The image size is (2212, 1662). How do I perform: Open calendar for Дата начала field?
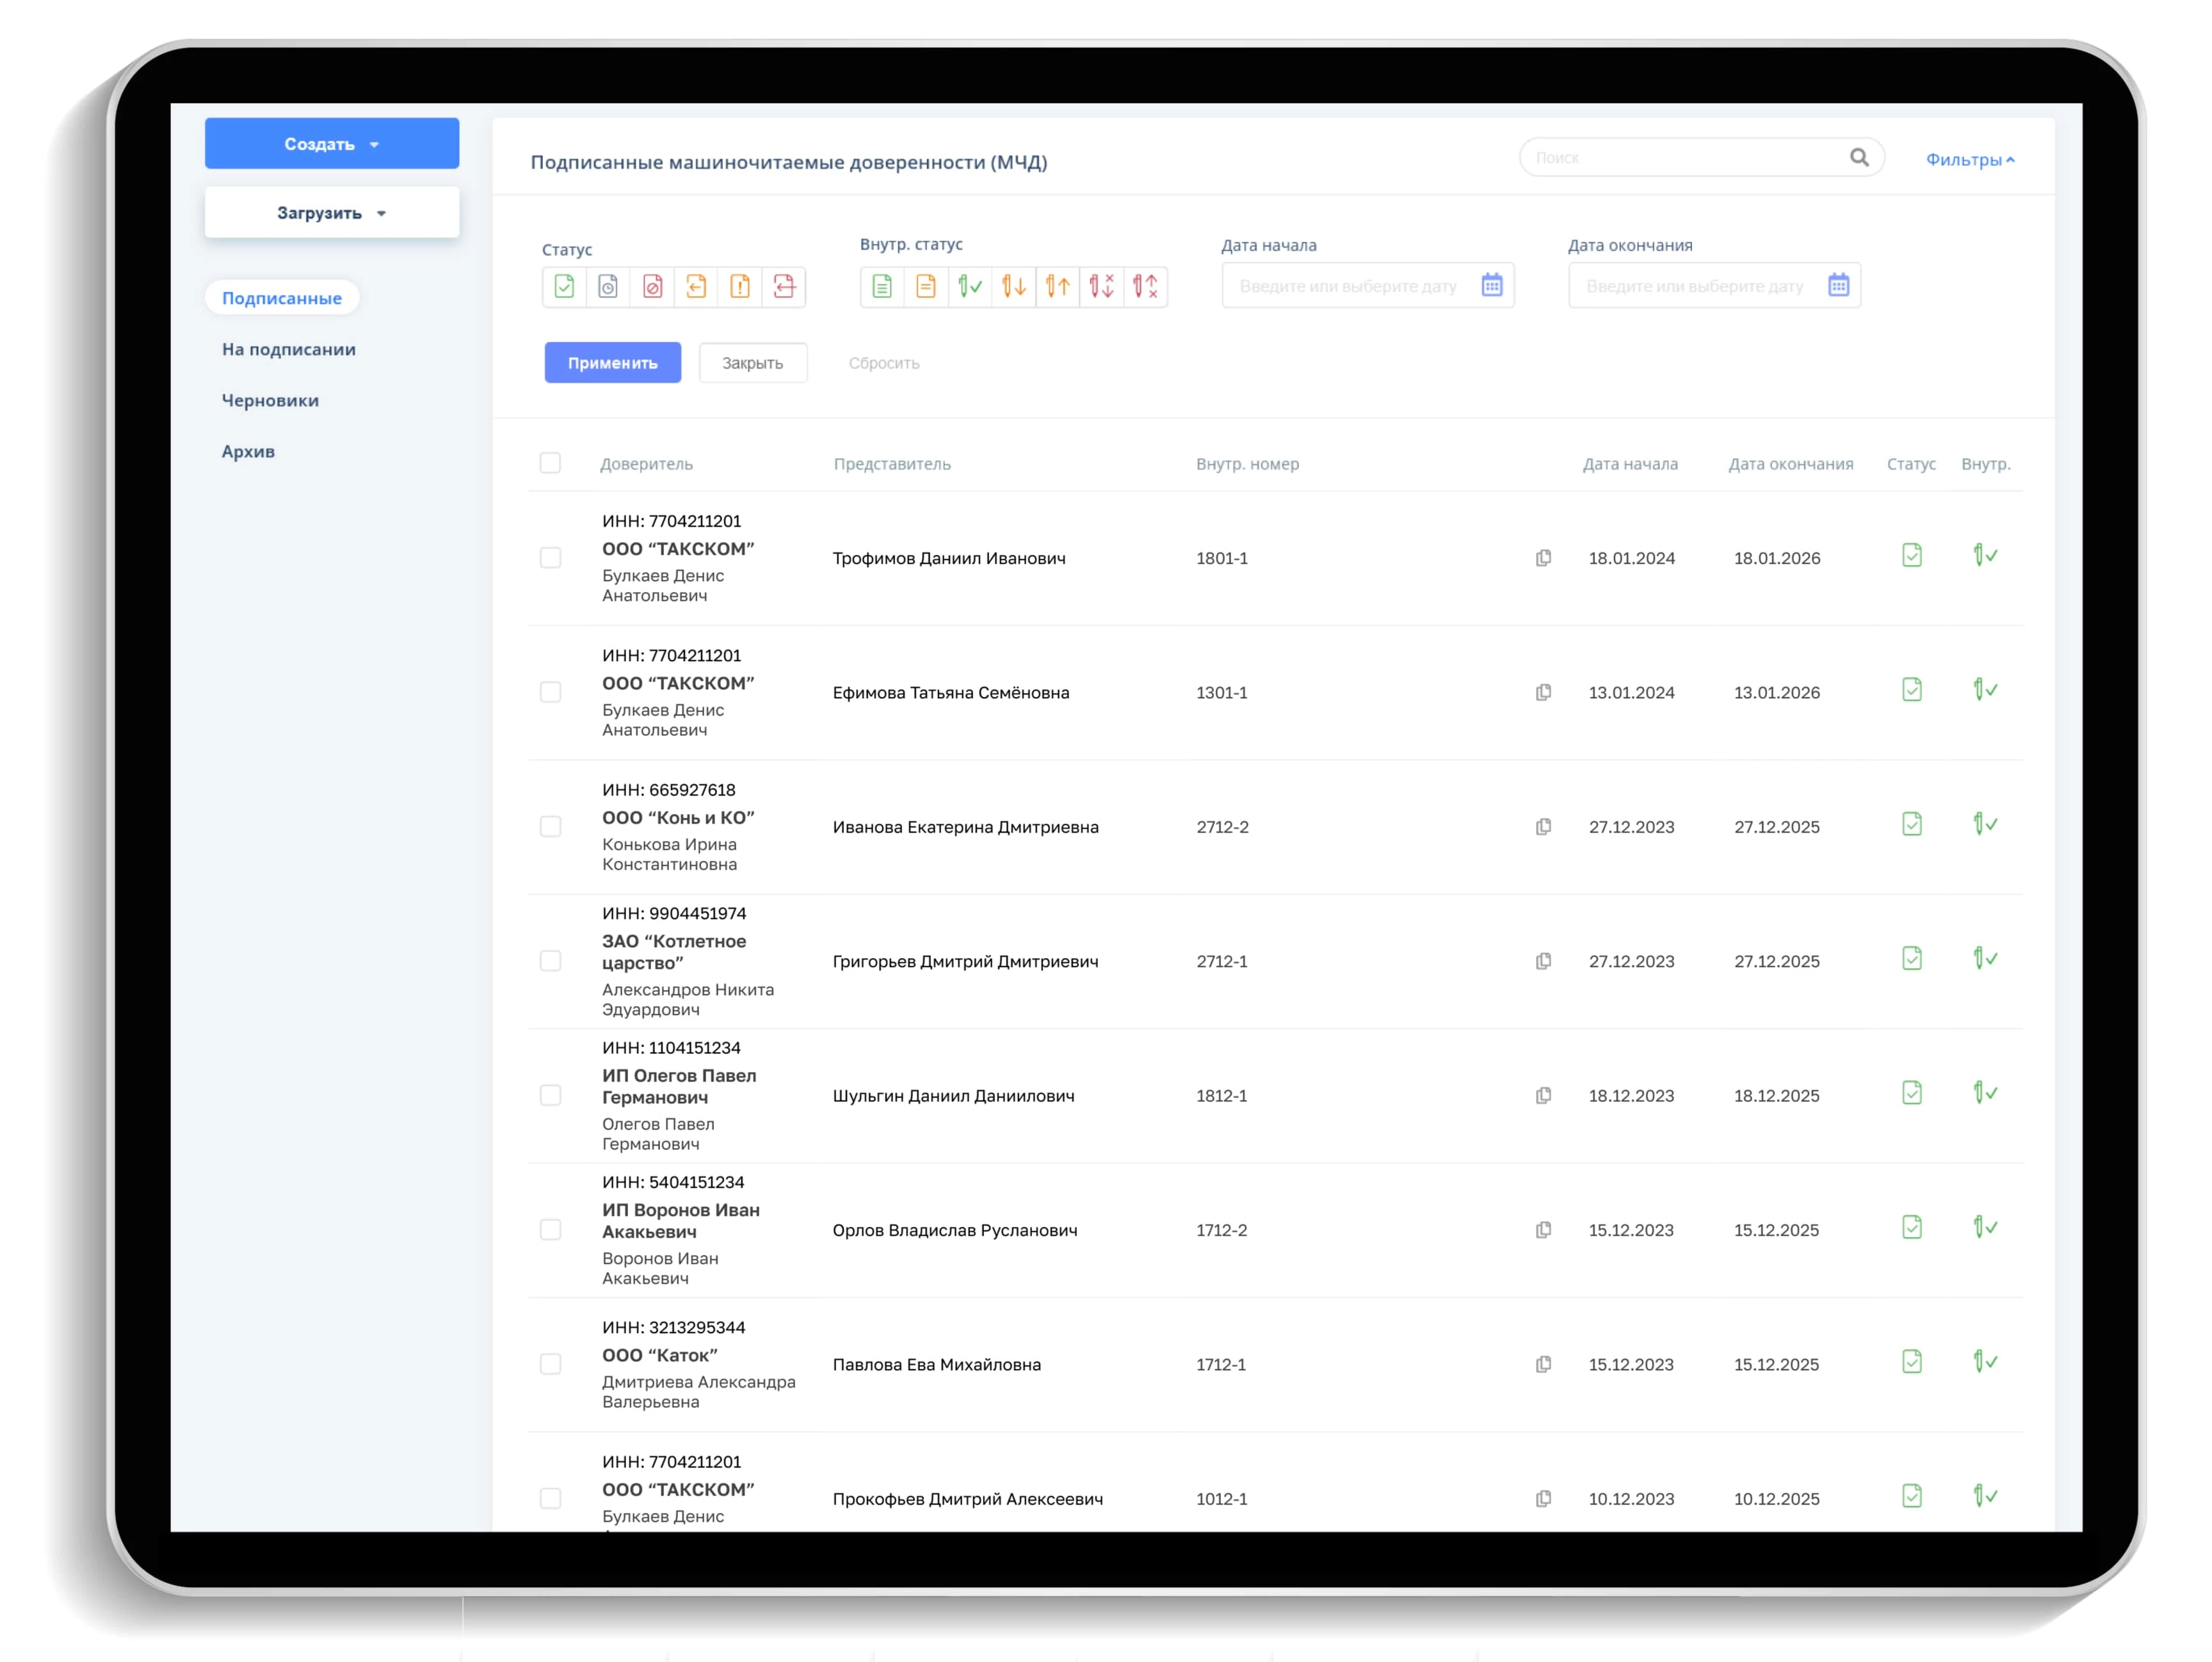[x=1491, y=285]
